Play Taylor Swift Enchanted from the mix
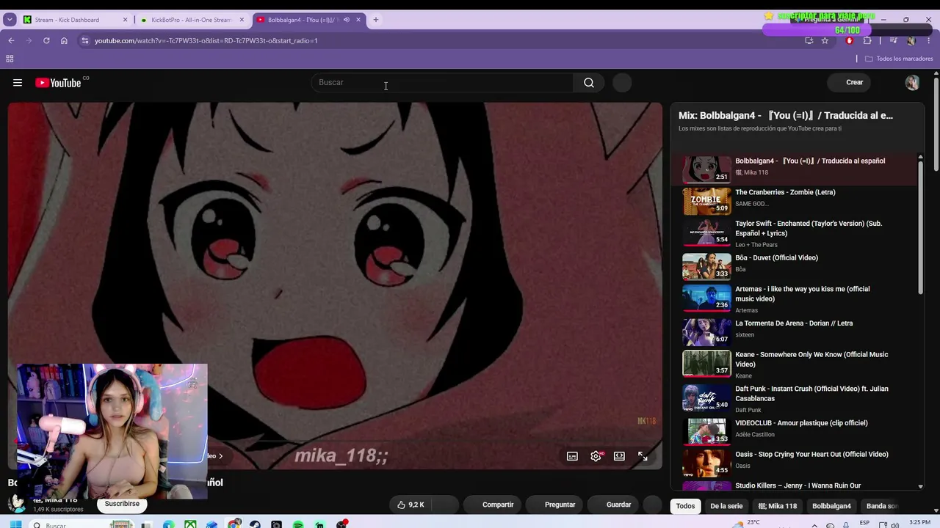 pos(800,233)
